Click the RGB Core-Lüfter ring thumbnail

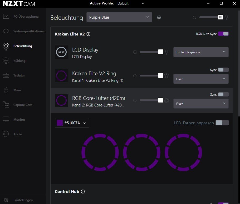(61, 100)
